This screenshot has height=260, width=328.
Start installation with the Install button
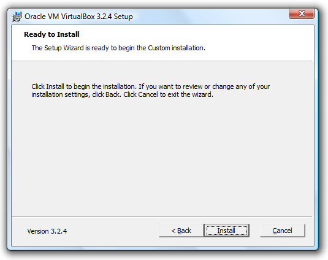pyautogui.click(x=227, y=231)
